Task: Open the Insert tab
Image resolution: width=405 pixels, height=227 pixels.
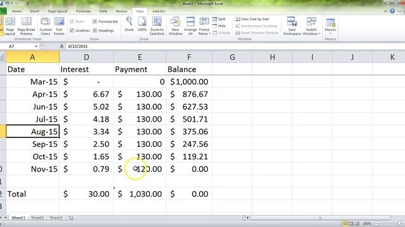Action: (x=35, y=11)
